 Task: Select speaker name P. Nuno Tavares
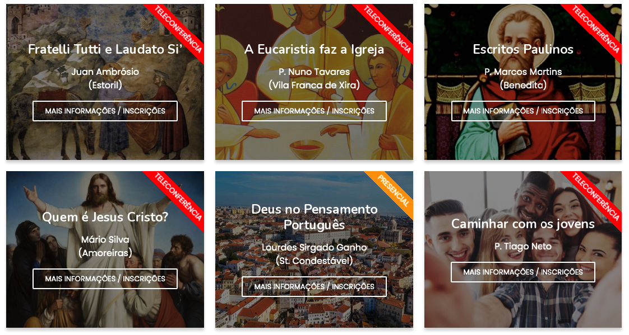pyautogui.click(x=314, y=72)
